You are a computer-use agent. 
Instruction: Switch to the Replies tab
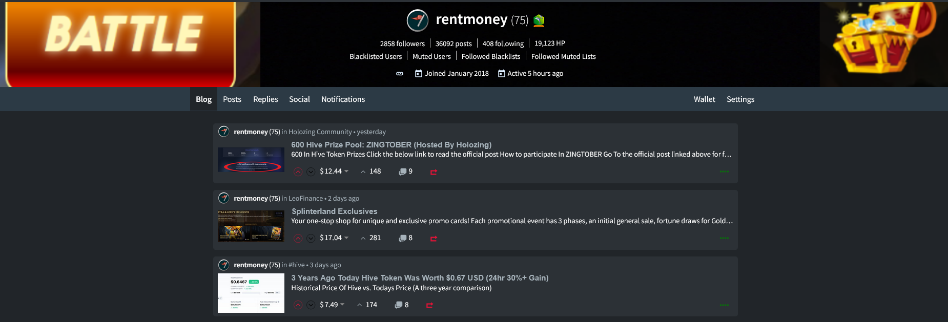pos(265,99)
